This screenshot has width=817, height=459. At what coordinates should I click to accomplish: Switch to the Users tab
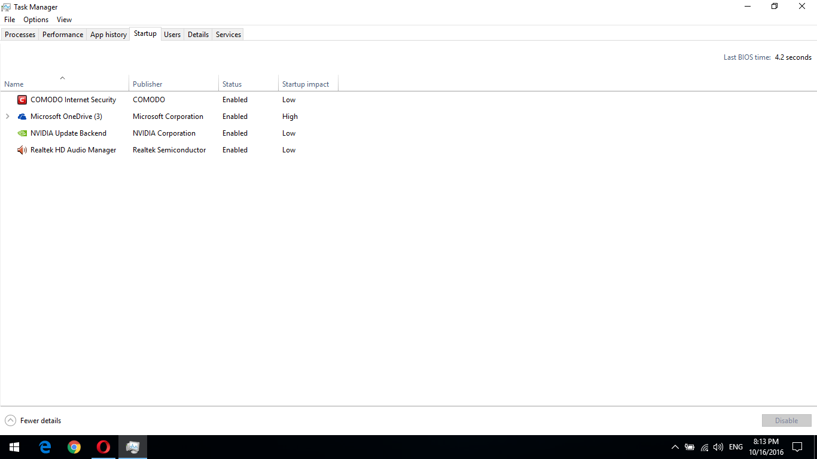pos(172,35)
